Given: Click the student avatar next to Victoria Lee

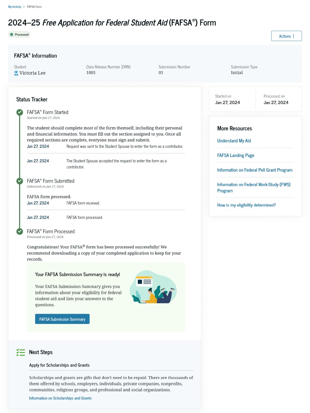Looking at the screenshot, I should pyautogui.click(x=16, y=73).
